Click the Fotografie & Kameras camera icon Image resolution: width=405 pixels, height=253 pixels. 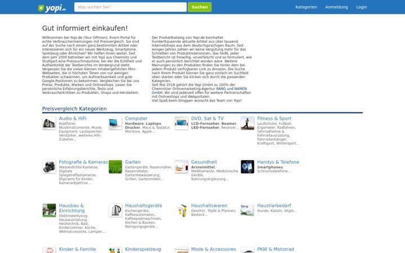pyautogui.click(x=49, y=167)
